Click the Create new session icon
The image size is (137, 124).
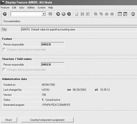(120, 14)
